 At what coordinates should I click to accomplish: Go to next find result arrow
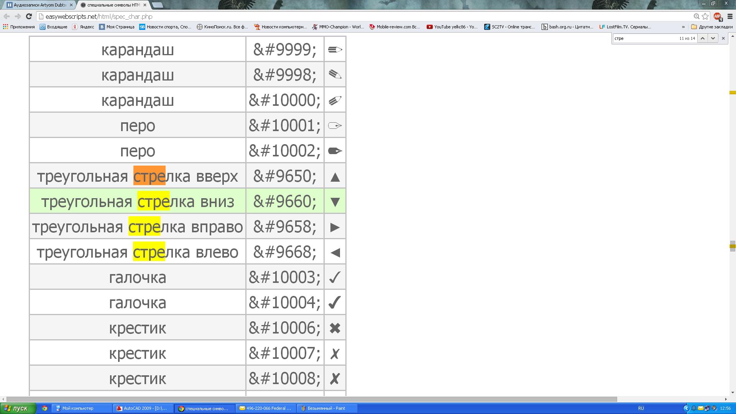(x=713, y=38)
